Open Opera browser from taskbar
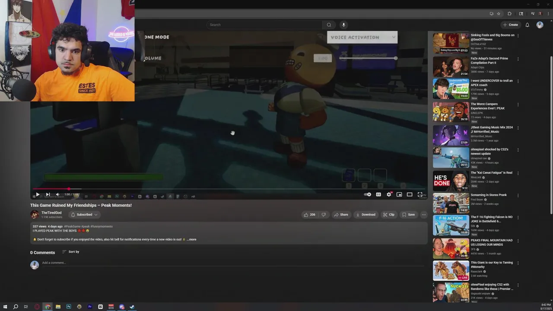The height and width of the screenshot is (311, 553). point(37,307)
